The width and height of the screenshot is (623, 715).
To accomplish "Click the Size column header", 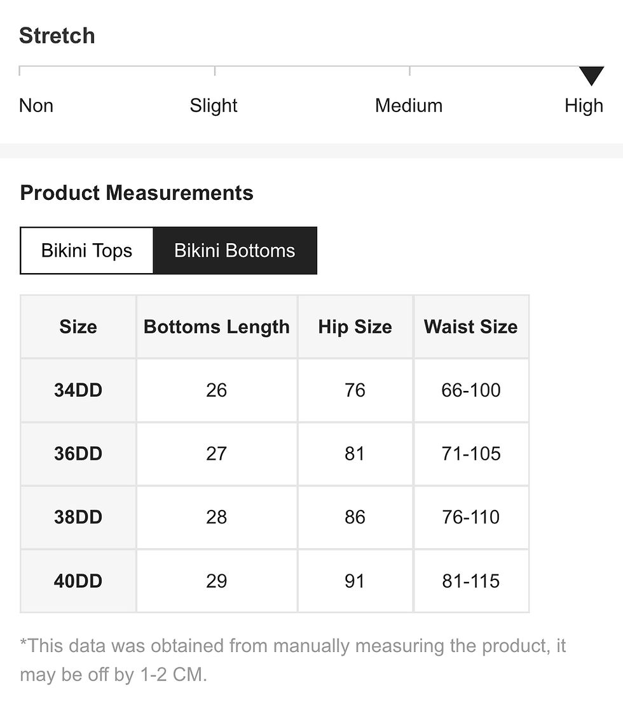I will (78, 327).
